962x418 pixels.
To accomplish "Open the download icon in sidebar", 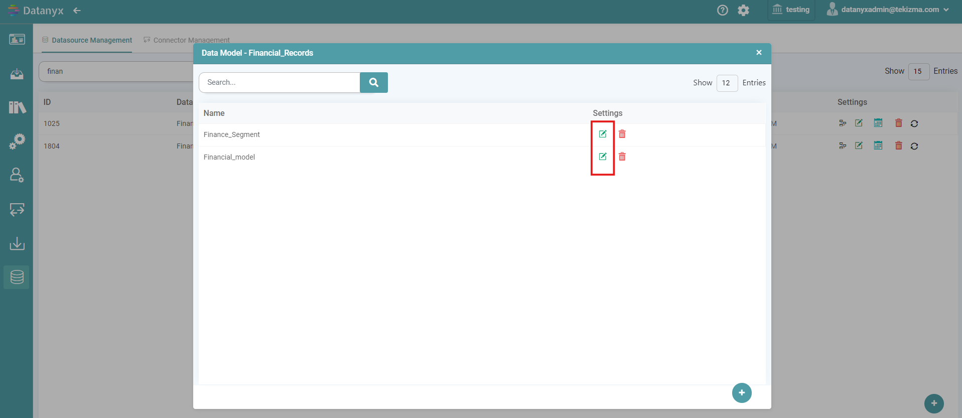I will (17, 244).
